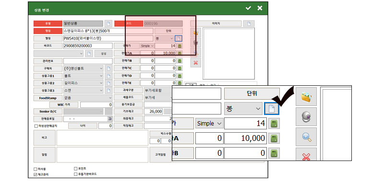Open 봉 unit dropdown in enlarged callout
This screenshot has height=184, width=384.
[x=243, y=109]
